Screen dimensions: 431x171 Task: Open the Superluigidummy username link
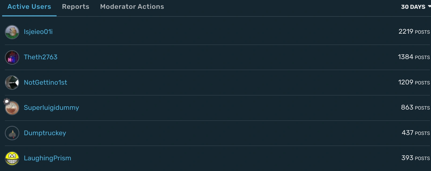pos(51,108)
